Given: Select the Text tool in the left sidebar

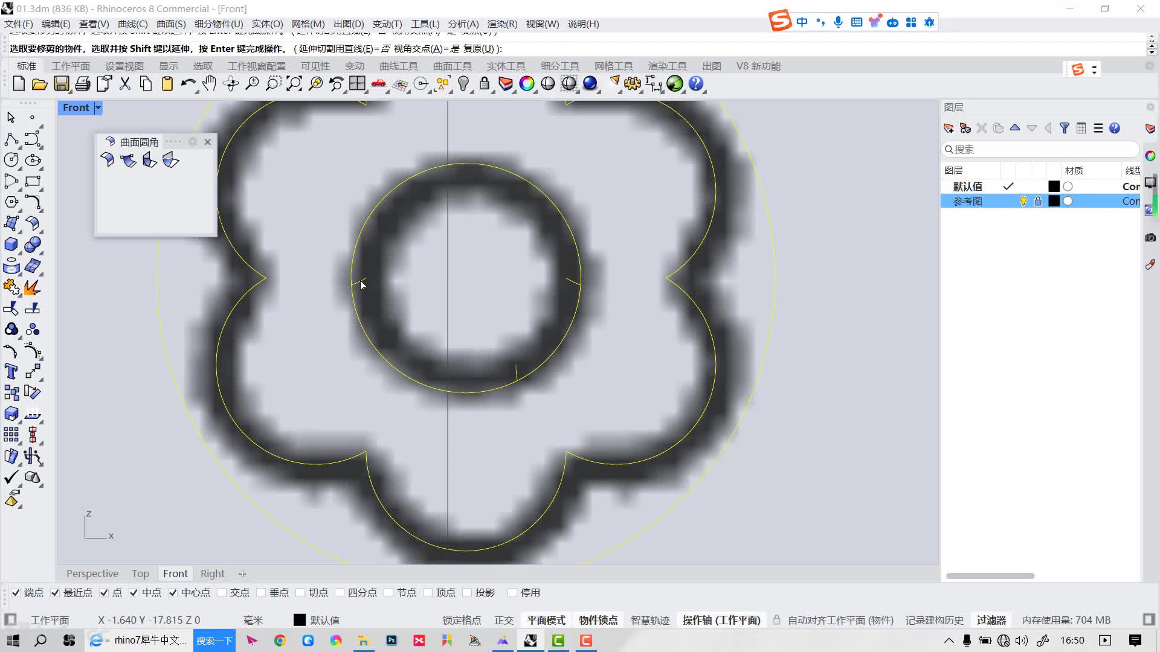Looking at the screenshot, I should pos(11,371).
